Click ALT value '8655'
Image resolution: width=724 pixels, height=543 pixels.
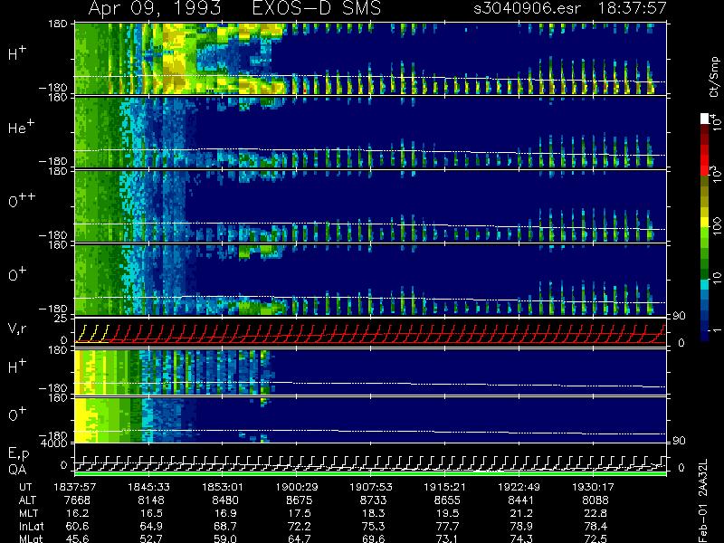[x=447, y=500]
